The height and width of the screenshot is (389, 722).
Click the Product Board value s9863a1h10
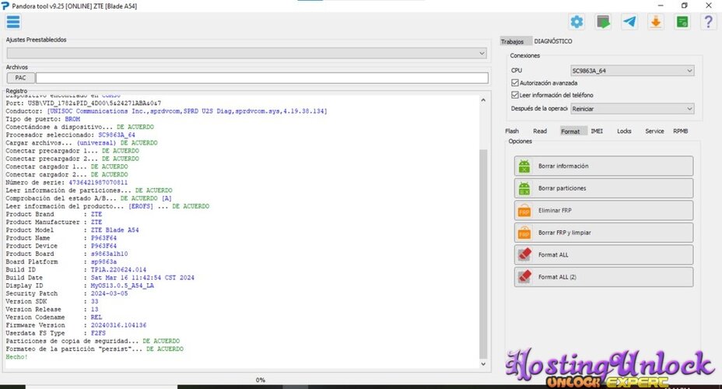109,254
